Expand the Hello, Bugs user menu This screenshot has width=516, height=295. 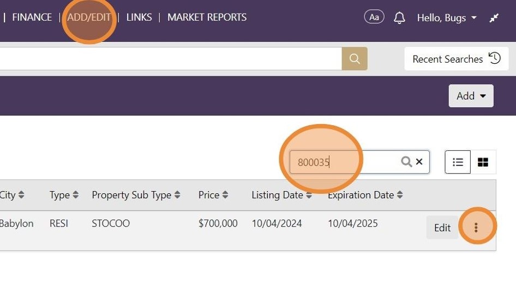click(x=447, y=18)
